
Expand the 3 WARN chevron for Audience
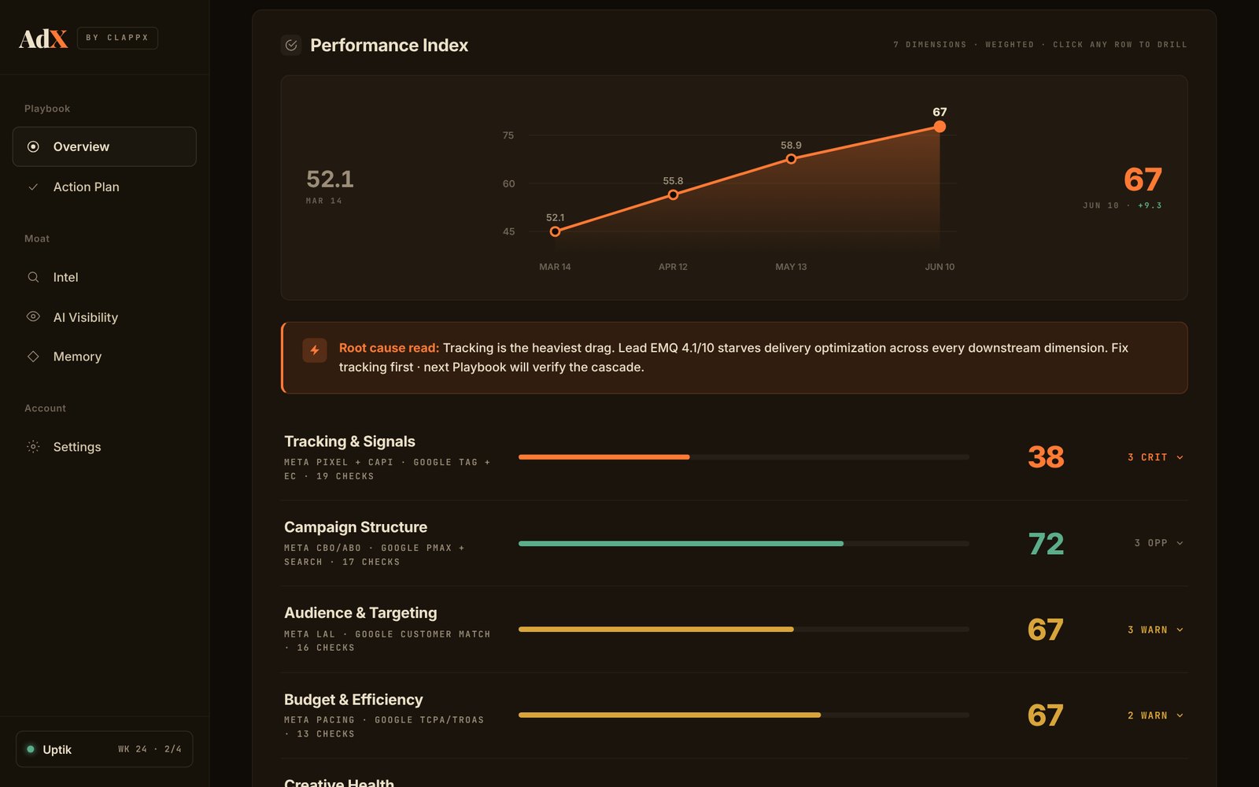[x=1180, y=630]
